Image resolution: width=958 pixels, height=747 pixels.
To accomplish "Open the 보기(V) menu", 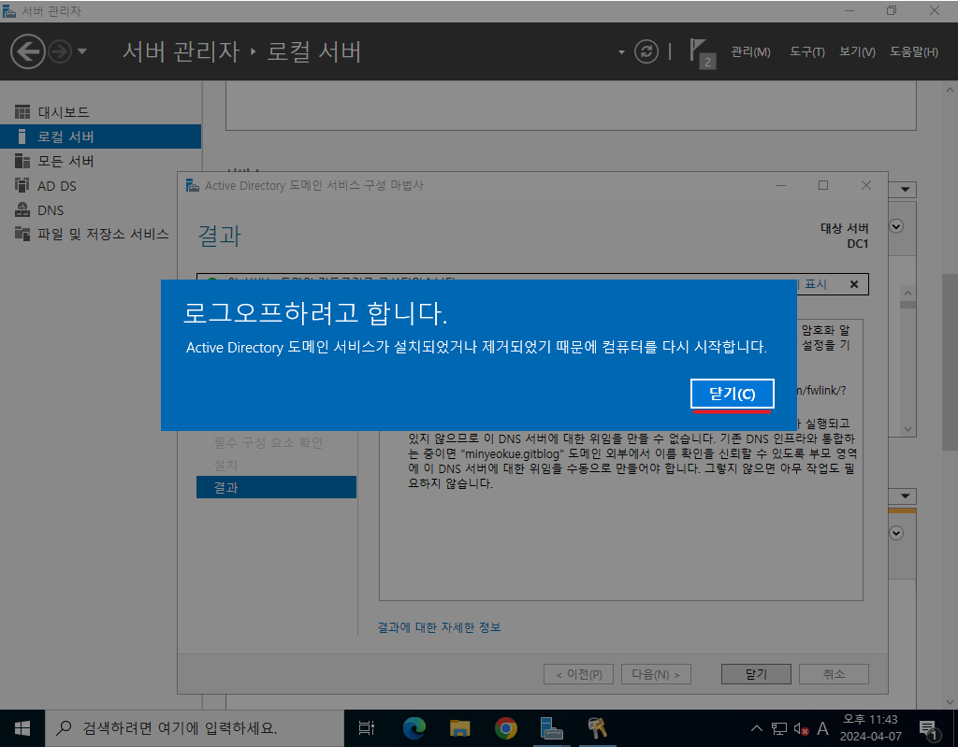I will pyautogui.click(x=857, y=52).
